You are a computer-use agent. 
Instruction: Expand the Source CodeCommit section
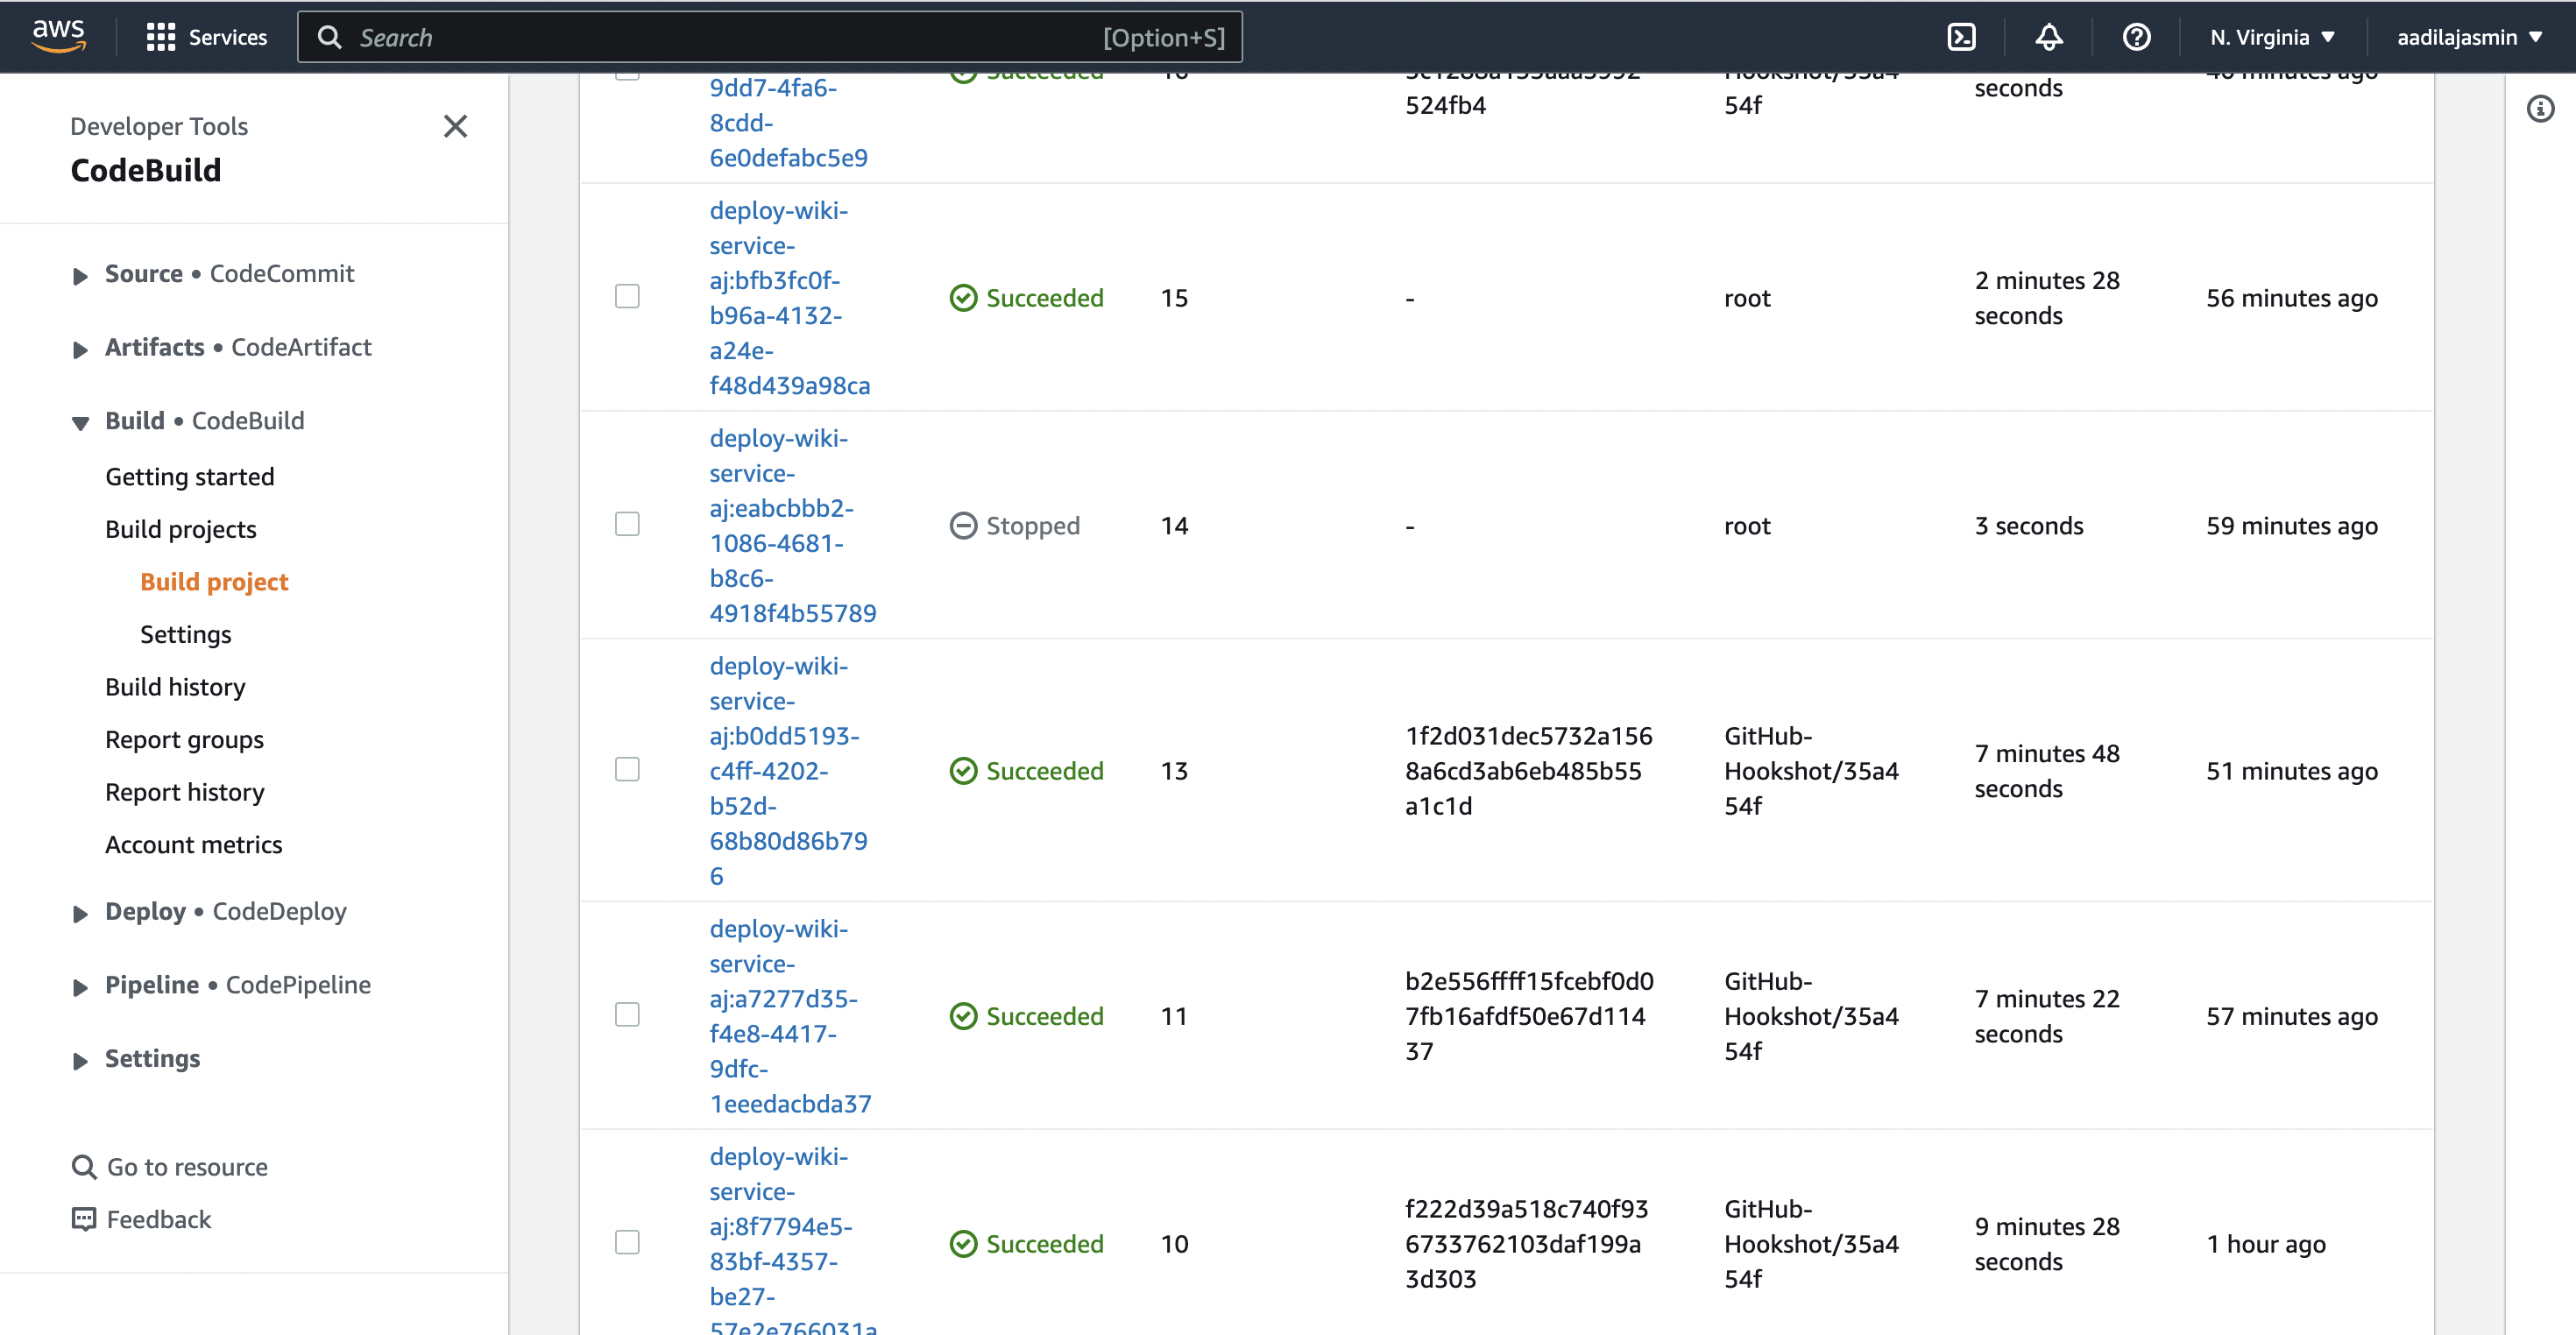click(x=80, y=276)
